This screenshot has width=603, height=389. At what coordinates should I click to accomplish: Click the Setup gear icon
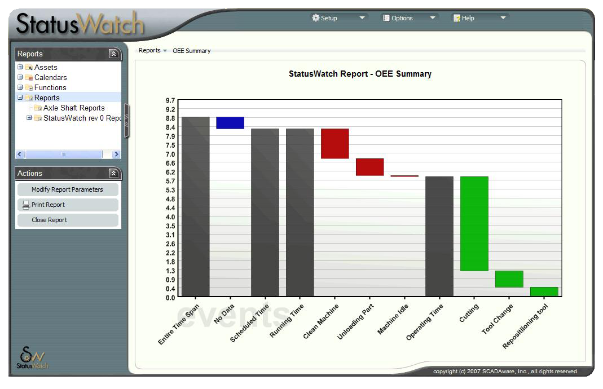315,17
